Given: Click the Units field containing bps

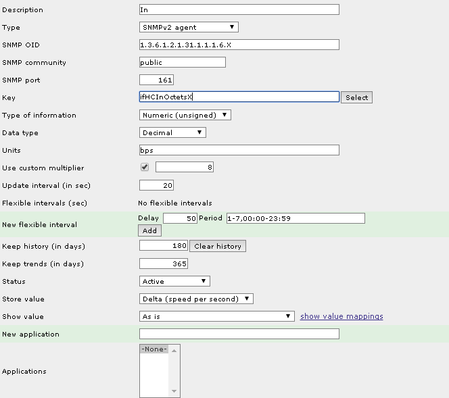Looking at the screenshot, I should point(239,151).
